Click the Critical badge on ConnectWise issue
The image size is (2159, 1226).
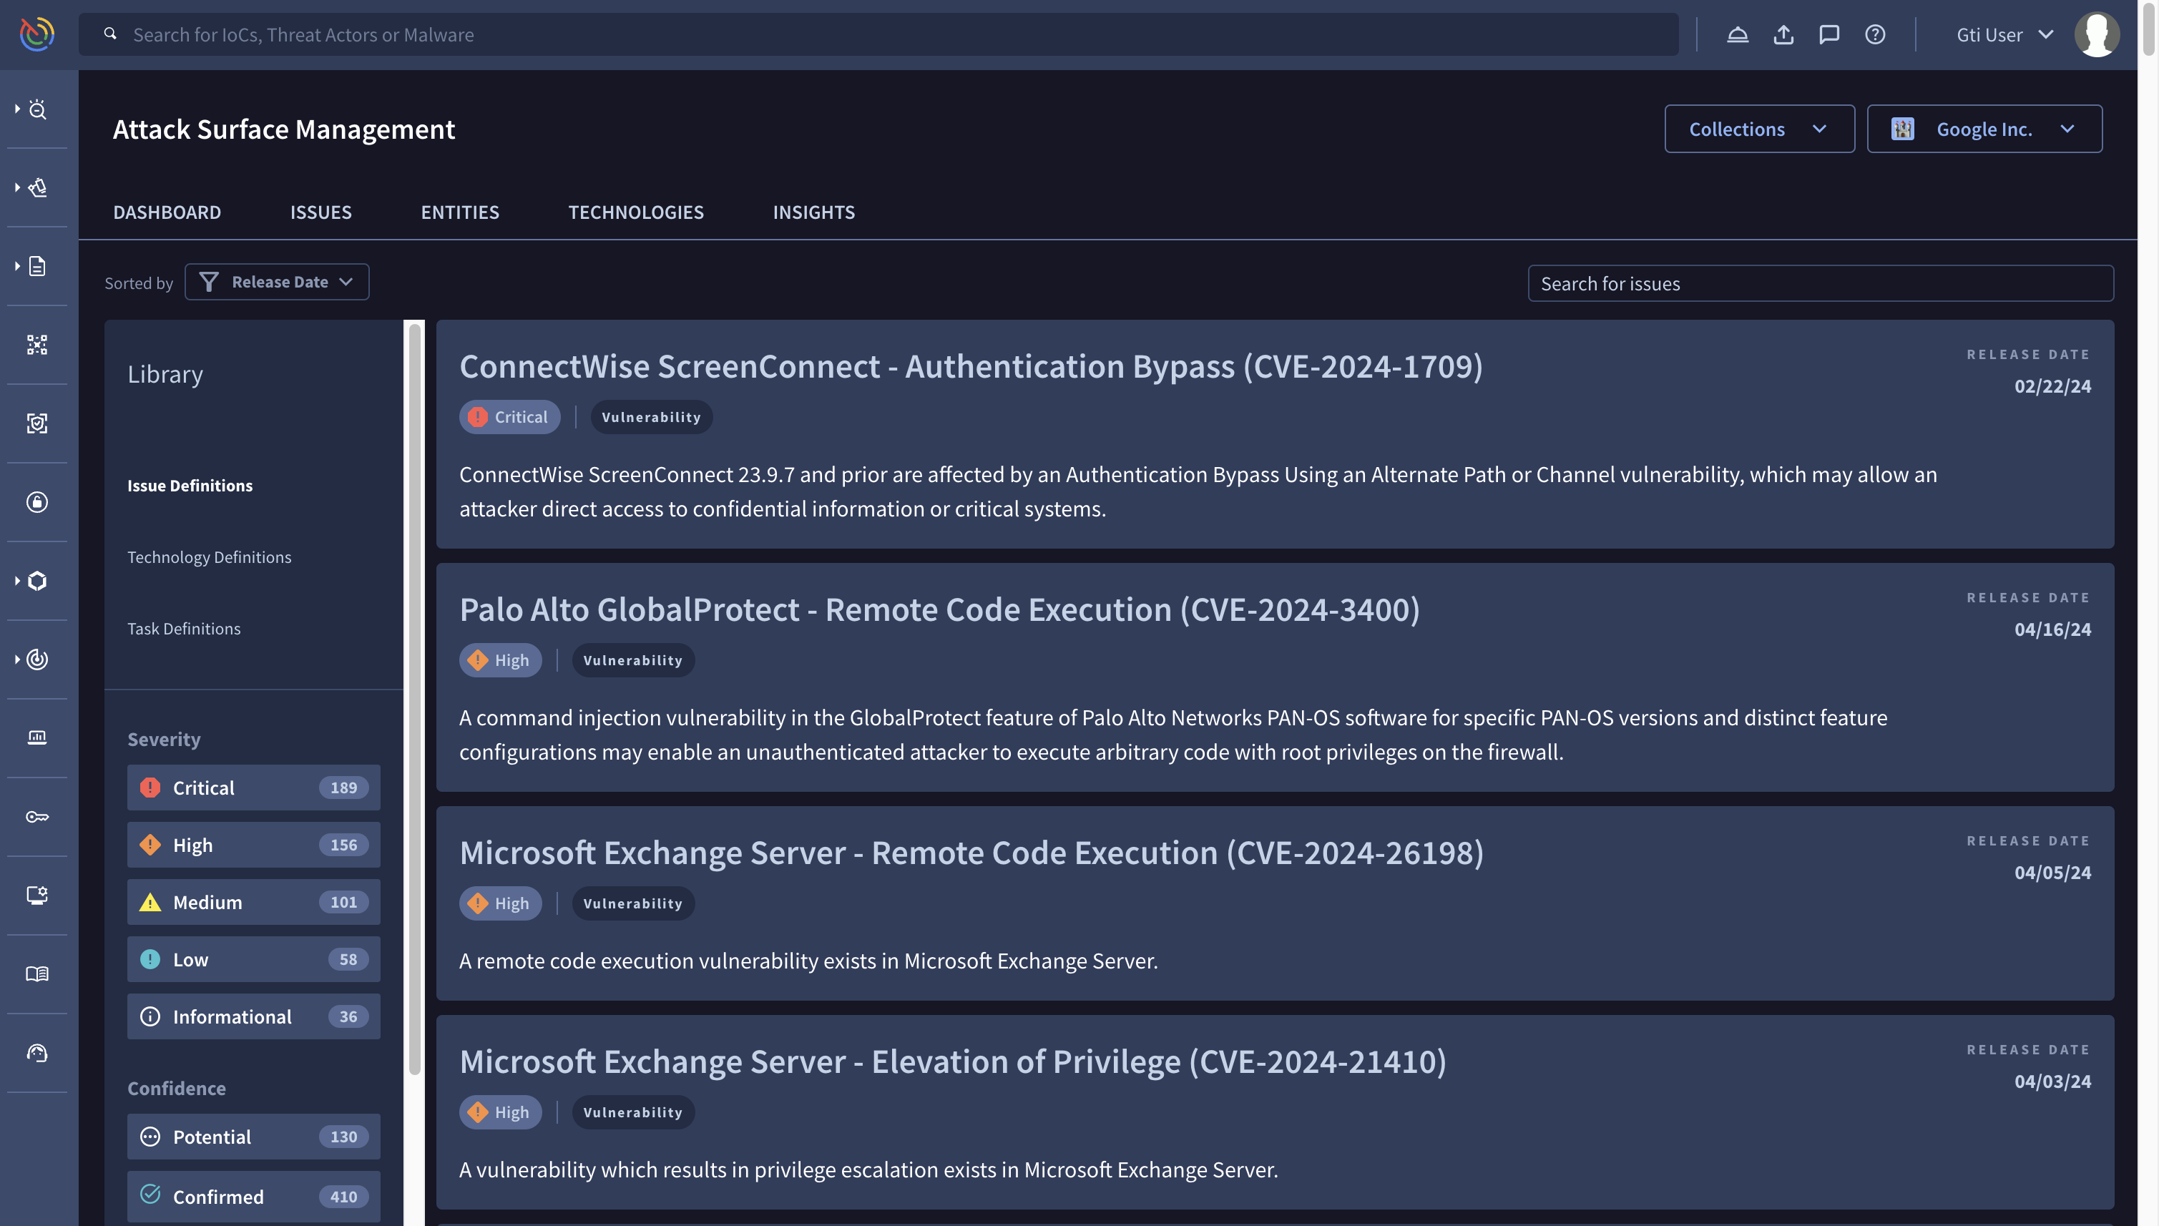click(509, 417)
